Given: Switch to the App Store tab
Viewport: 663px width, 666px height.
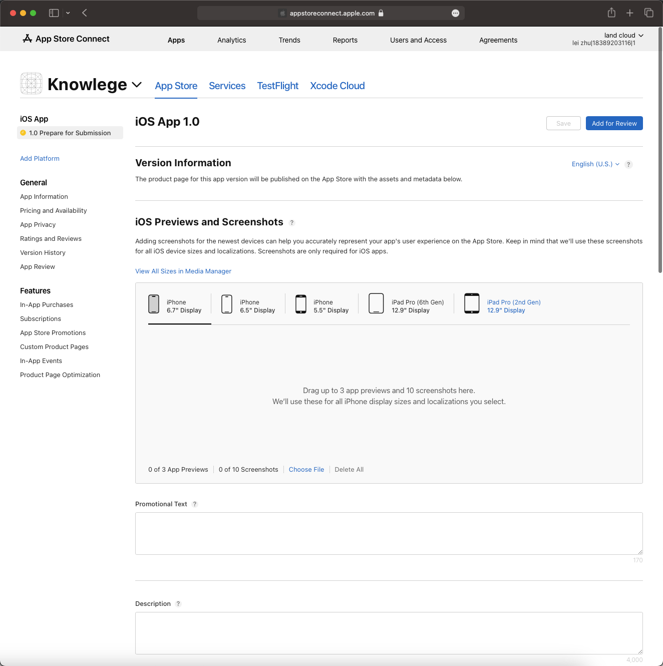Looking at the screenshot, I should click(176, 86).
